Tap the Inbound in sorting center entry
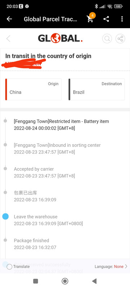This screenshot has width=130, height=289. pos(57,148)
